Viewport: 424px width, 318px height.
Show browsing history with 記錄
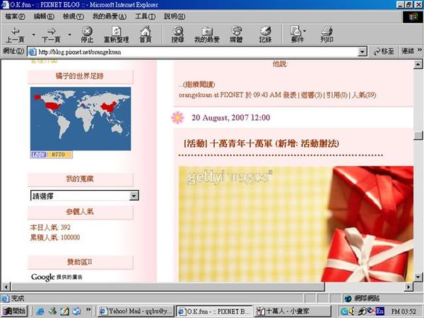[265, 35]
